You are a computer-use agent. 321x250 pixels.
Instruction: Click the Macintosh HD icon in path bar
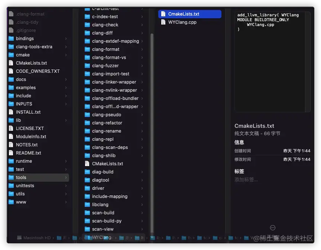pyautogui.click(x=19, y=237)
